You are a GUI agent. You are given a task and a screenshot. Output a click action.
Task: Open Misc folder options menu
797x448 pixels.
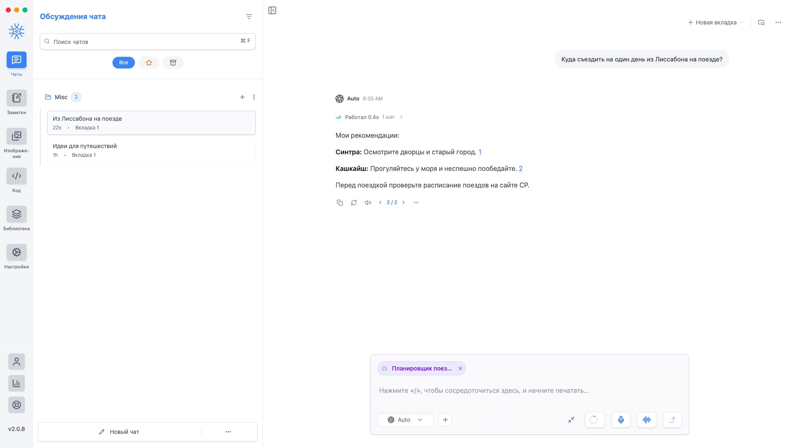coord(254,97)
